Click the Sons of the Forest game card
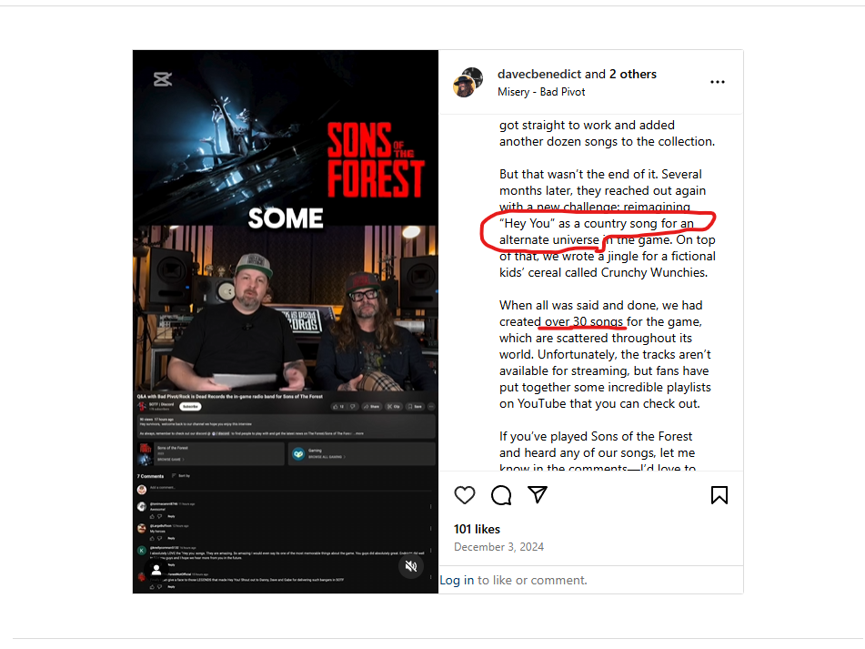 [210, 452]
